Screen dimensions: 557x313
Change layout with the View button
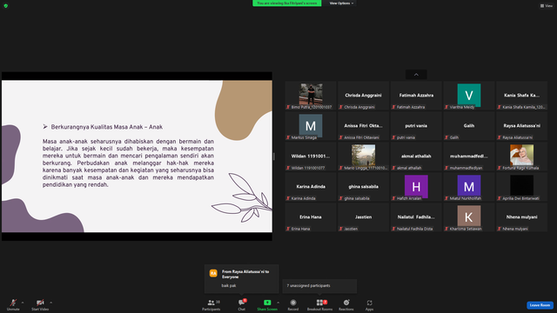click(x=547, y=6)
